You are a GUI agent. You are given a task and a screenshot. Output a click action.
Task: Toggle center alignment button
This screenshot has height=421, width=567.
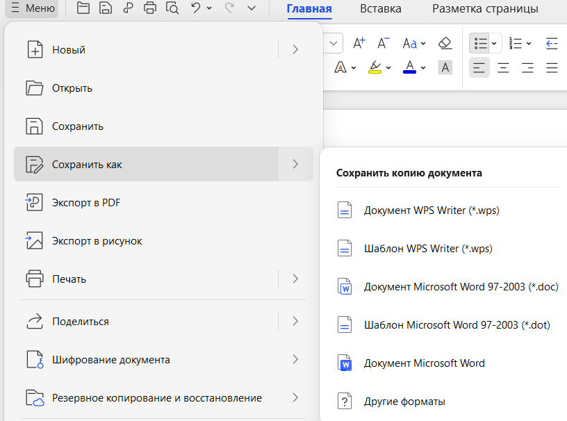pos(503,67)
